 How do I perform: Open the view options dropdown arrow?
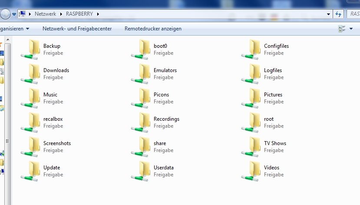(x=351, y=29)
